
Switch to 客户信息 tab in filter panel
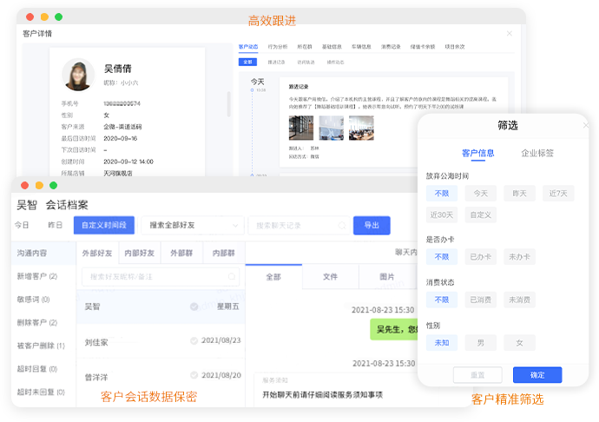coord(478,154)
